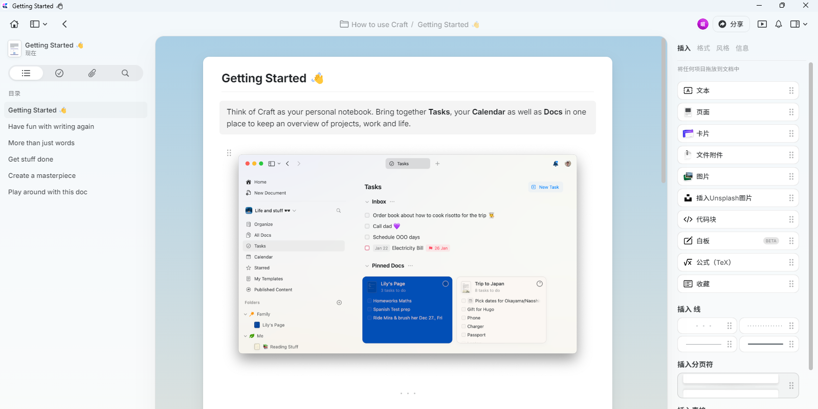This screenshot has height=409, width=818.
Task: Switch to the 格式 tab
Action: click(703, 48)
